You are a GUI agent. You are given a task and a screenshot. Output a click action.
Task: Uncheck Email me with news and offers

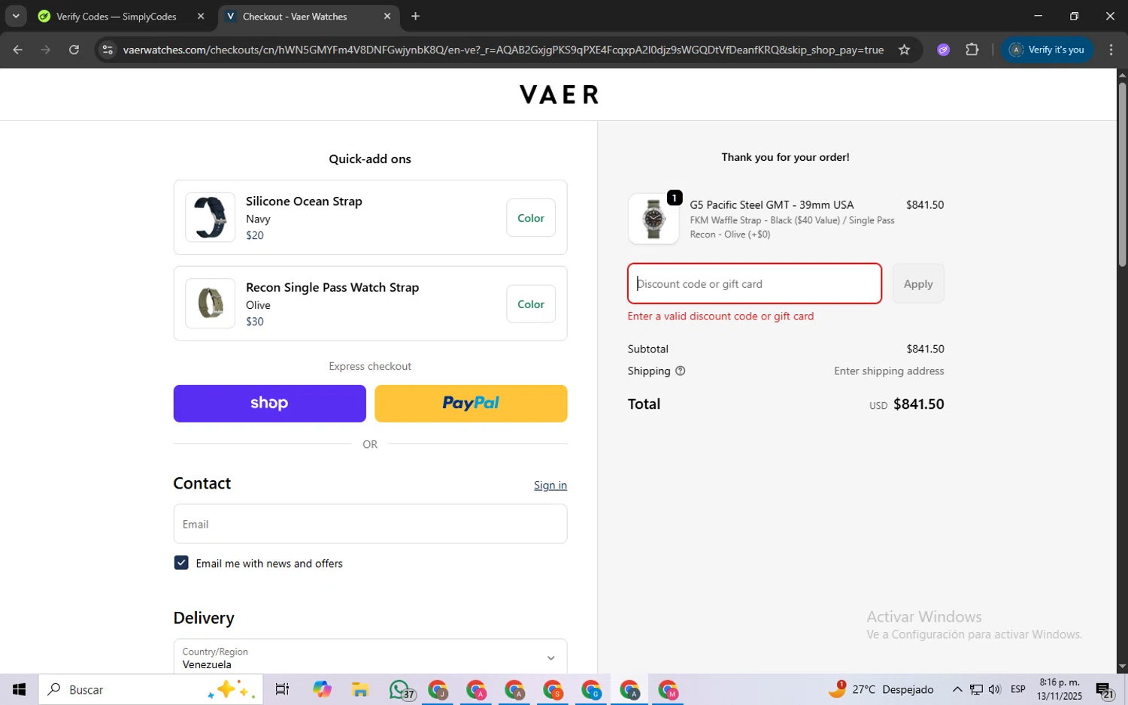(x=181, y=563)
